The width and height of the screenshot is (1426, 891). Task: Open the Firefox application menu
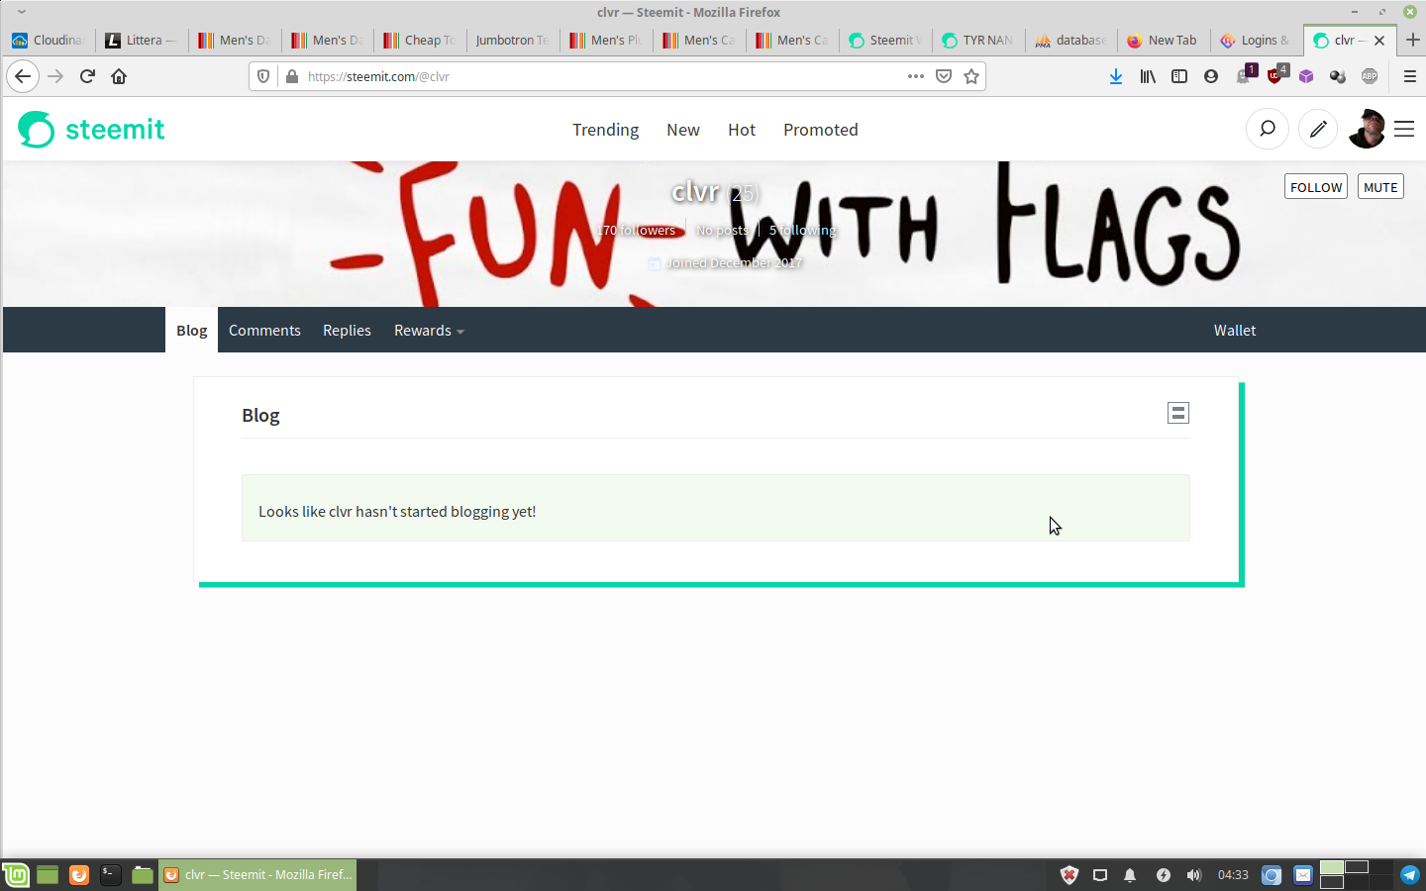pos(1410,76)
